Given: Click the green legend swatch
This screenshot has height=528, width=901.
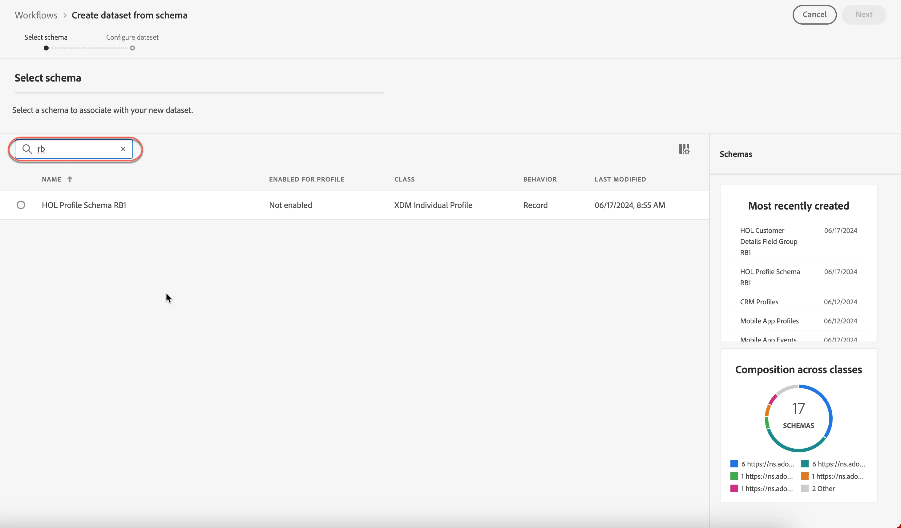Looking at the screenshot, I should point(734,476).
